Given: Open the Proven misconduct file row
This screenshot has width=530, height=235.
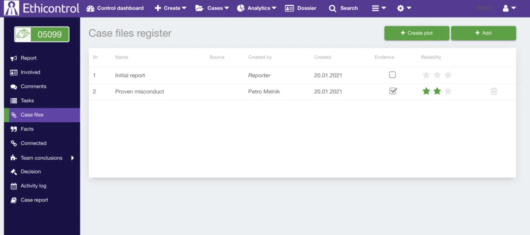Looking at the screenshot, I should (302, 92).
